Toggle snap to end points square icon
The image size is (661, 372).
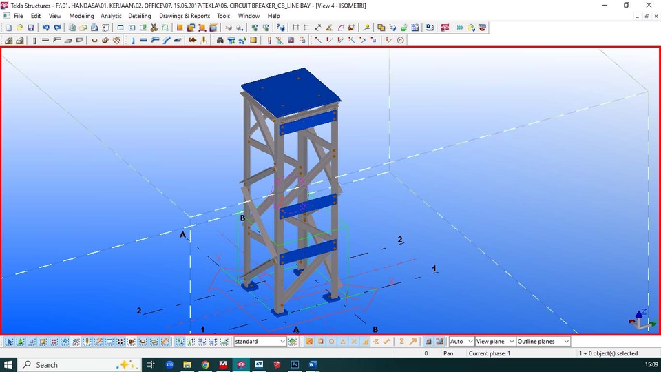[320, 342]
